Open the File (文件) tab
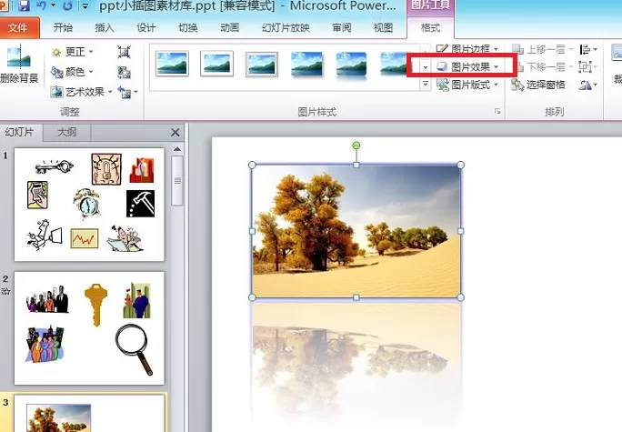Image resolution: width=622 pixels, height=432 pixels. tap(18, 28)
